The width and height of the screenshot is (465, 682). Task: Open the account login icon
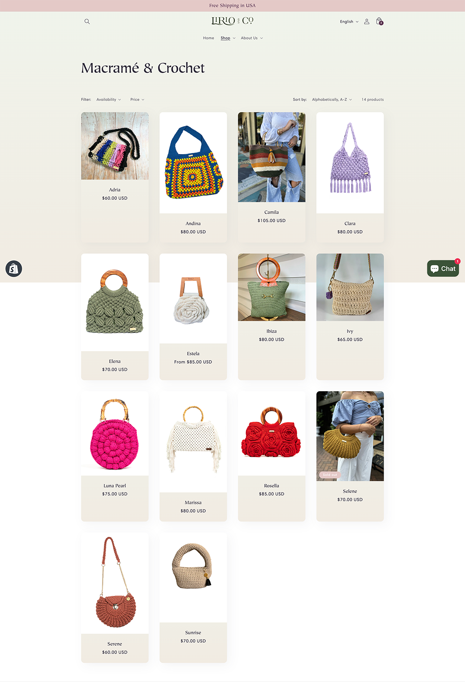tap(367, 22)
